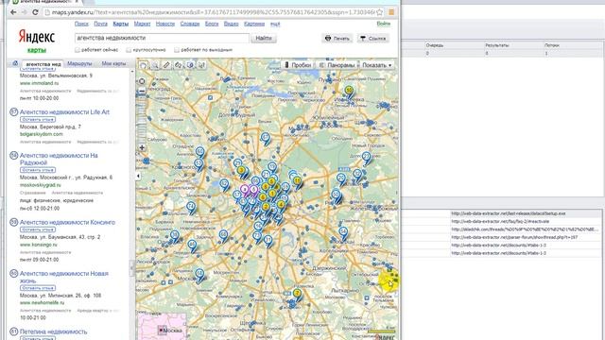Click the Yandex logo

[x=37, y=37]
